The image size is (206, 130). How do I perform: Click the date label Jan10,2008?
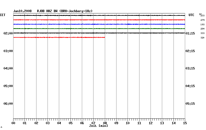(x=22, y=11)
